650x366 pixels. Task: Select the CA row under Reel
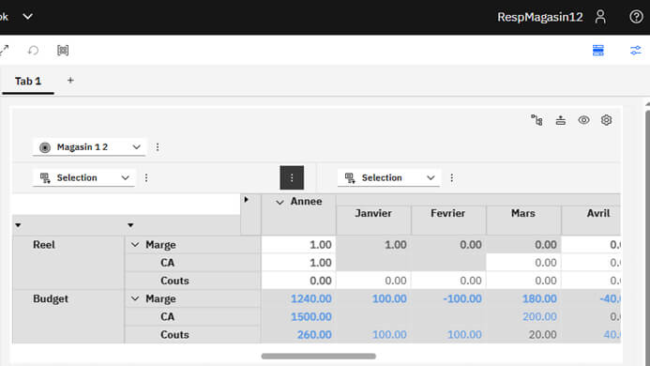(193, 263)
